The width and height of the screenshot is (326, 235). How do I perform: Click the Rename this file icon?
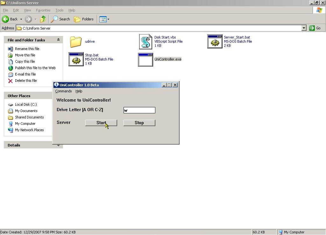point(11,49)
